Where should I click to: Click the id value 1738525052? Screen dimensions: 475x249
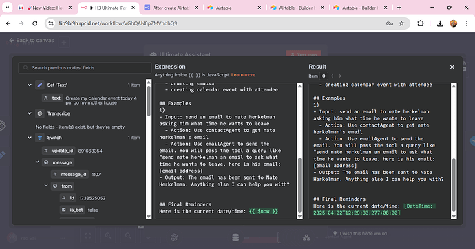click(x=92, y=198)
